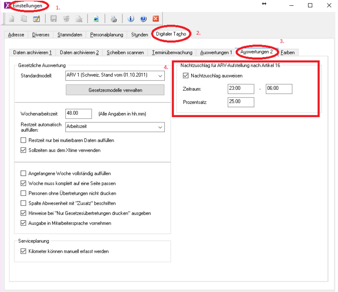Click the picture export toolbar icon
This screenshot has width=338, height=292.
pyautogui.click(x=96, y=19)
